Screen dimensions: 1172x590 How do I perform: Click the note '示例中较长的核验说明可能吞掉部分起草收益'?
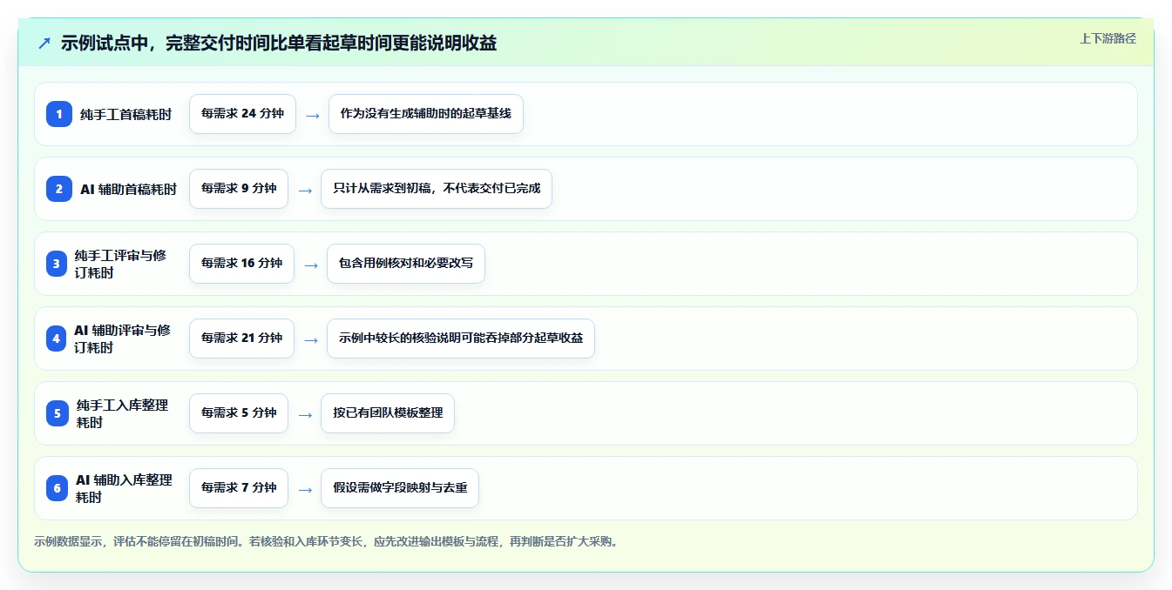click(x=461, y=339)
